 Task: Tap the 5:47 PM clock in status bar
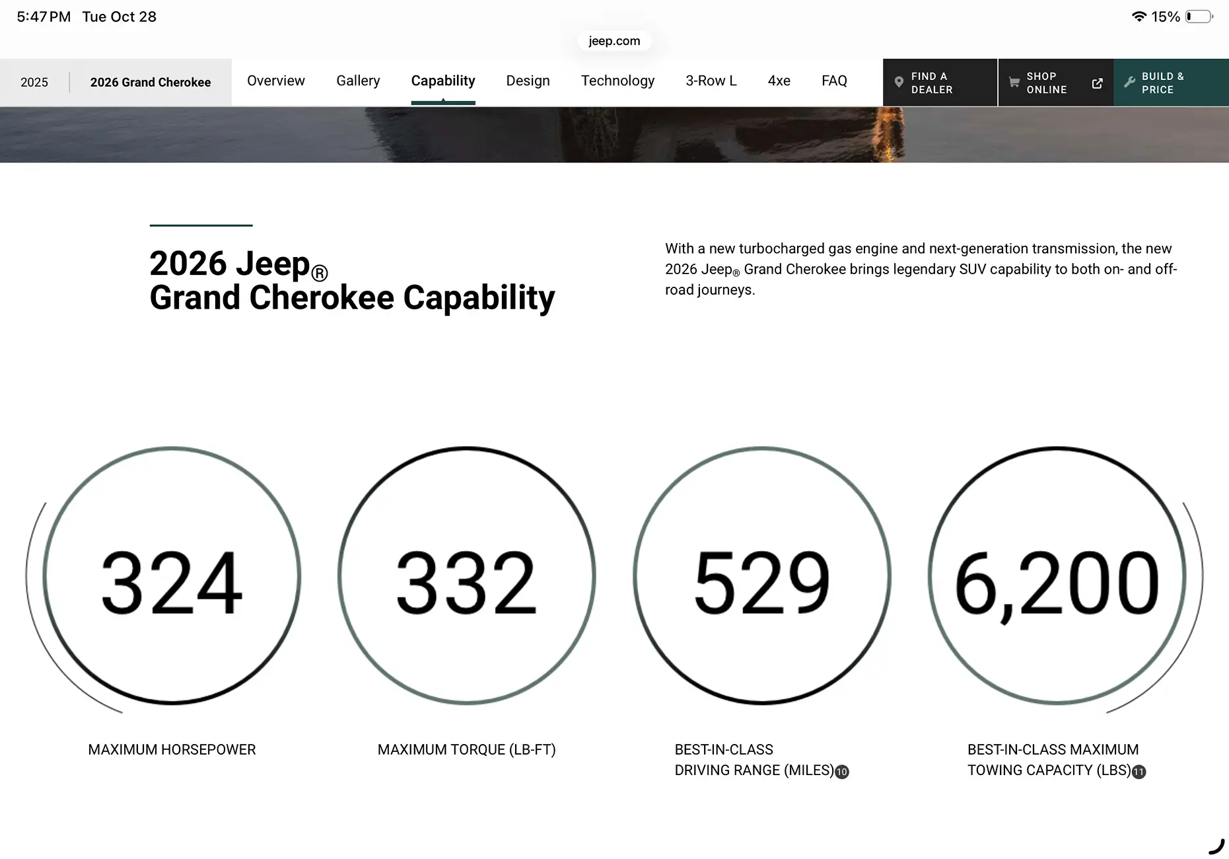44,17
